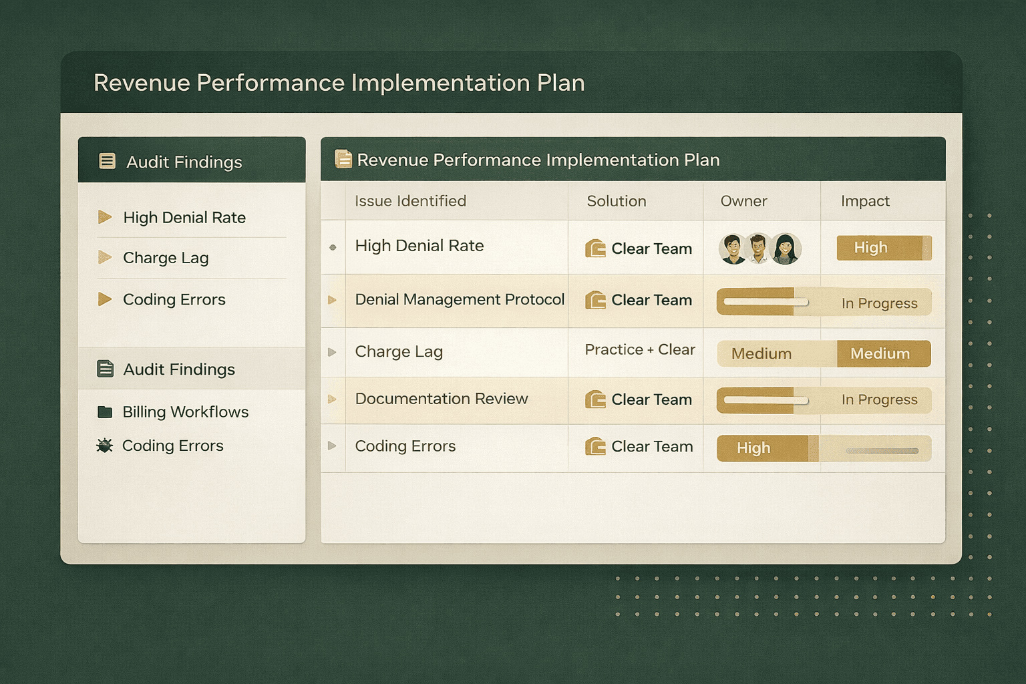The height and width of the screenshot is (684, 1026).
Task: Click the bug icon beside Coding Errors
Action: click(x=105, y=446)
